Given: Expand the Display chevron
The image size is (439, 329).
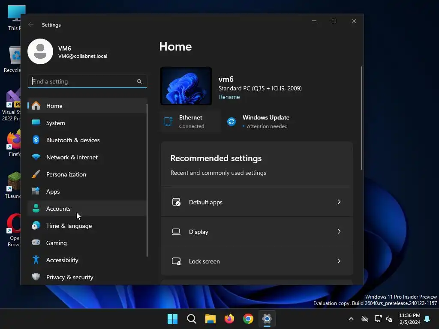Looking at the screenshot, I should click(x=339, y=231).
